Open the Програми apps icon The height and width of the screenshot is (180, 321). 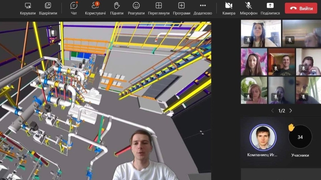[181, 6]
